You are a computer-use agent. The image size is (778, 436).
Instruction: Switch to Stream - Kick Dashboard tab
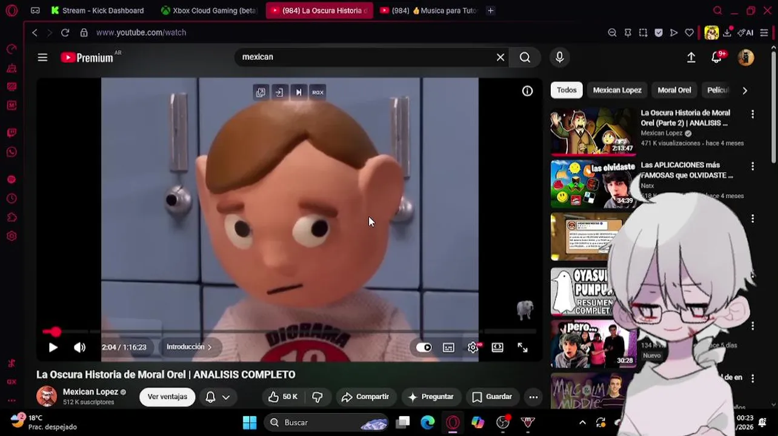98,10
